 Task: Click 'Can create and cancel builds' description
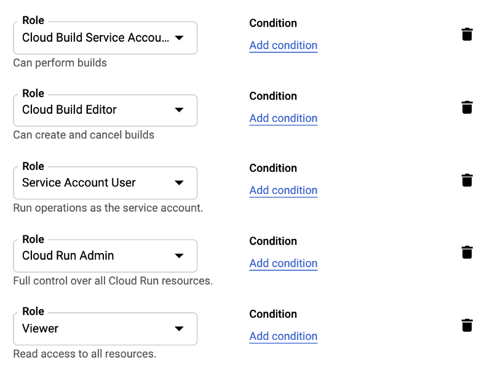coord(84,135)
